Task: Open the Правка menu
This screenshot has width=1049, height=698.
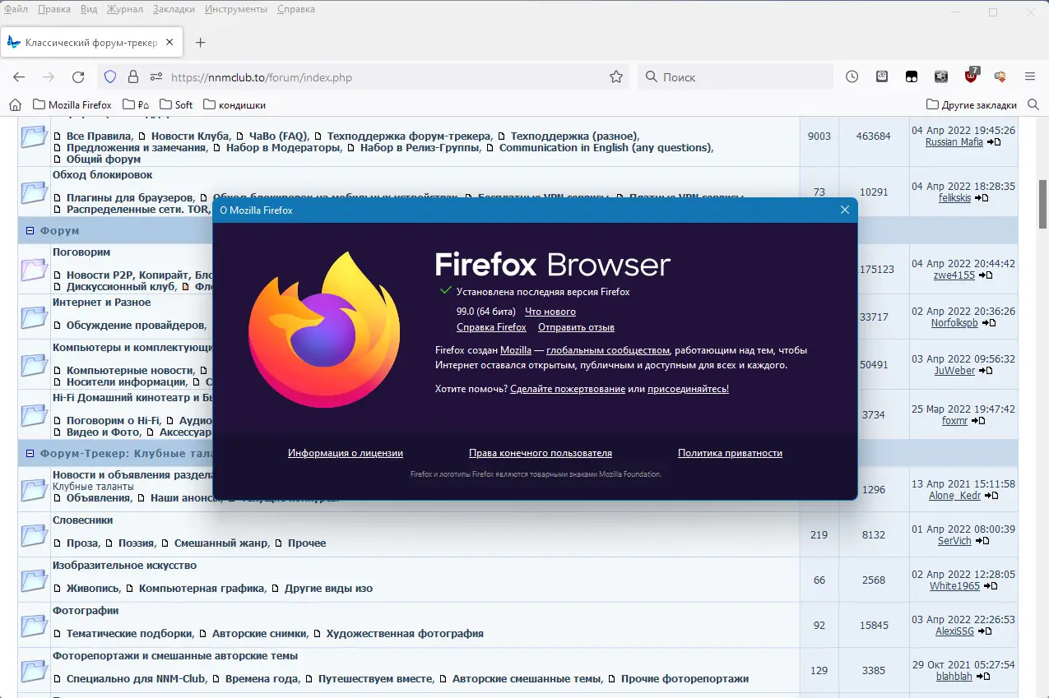Action: click(x=54, y=9)
